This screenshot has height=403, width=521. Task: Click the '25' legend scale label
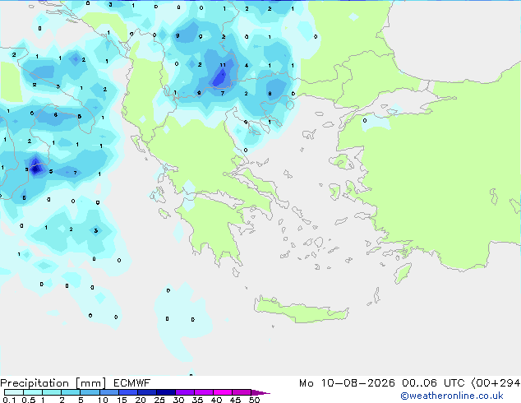[x=159, y=400]
